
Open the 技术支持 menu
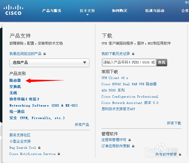pos(87,11)
